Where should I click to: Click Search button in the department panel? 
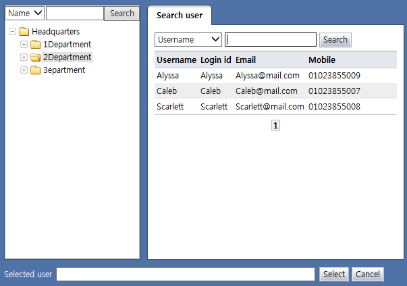coord(121,14)
